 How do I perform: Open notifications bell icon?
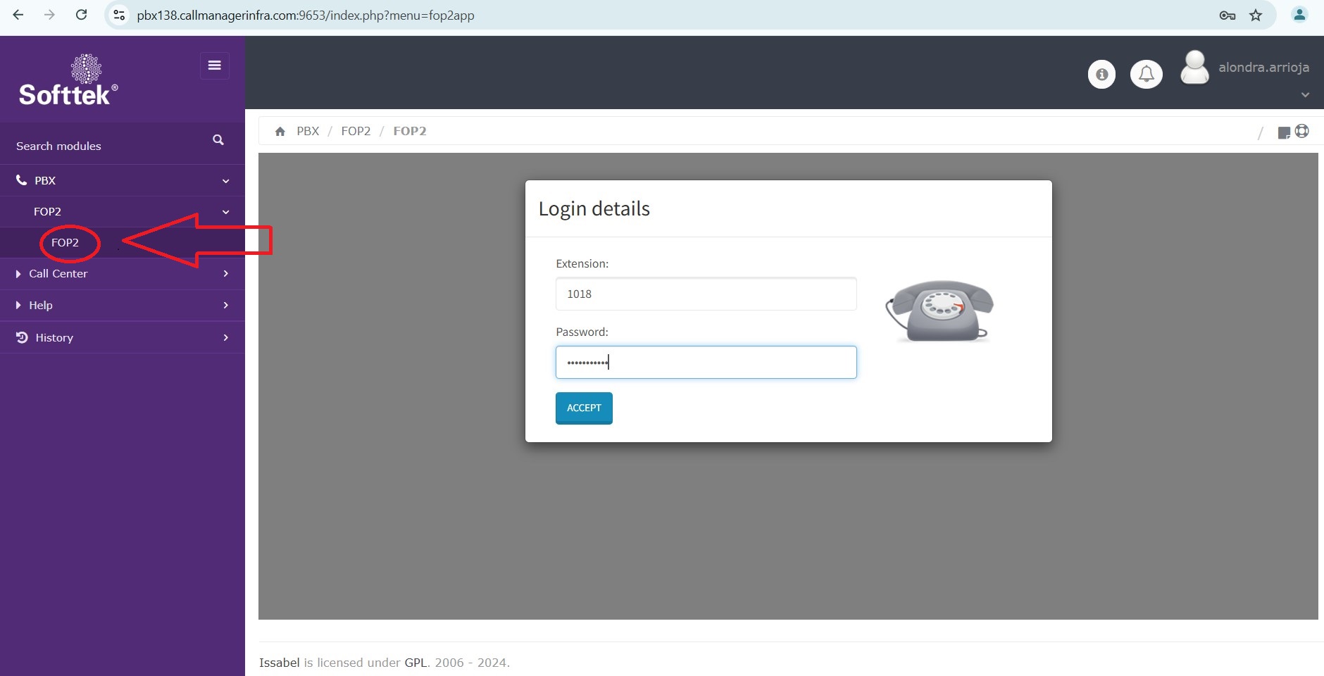[1146, 74]
